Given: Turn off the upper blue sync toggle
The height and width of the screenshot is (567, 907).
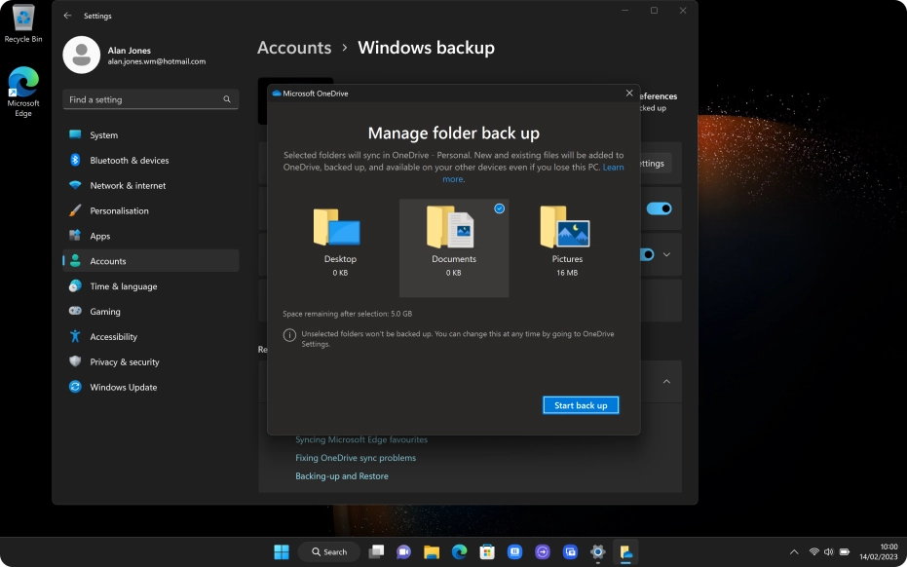Looking at the screenshot, I should click(x=659, y=208).
